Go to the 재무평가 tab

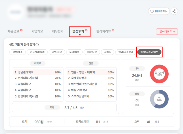[x=58, y=31]
